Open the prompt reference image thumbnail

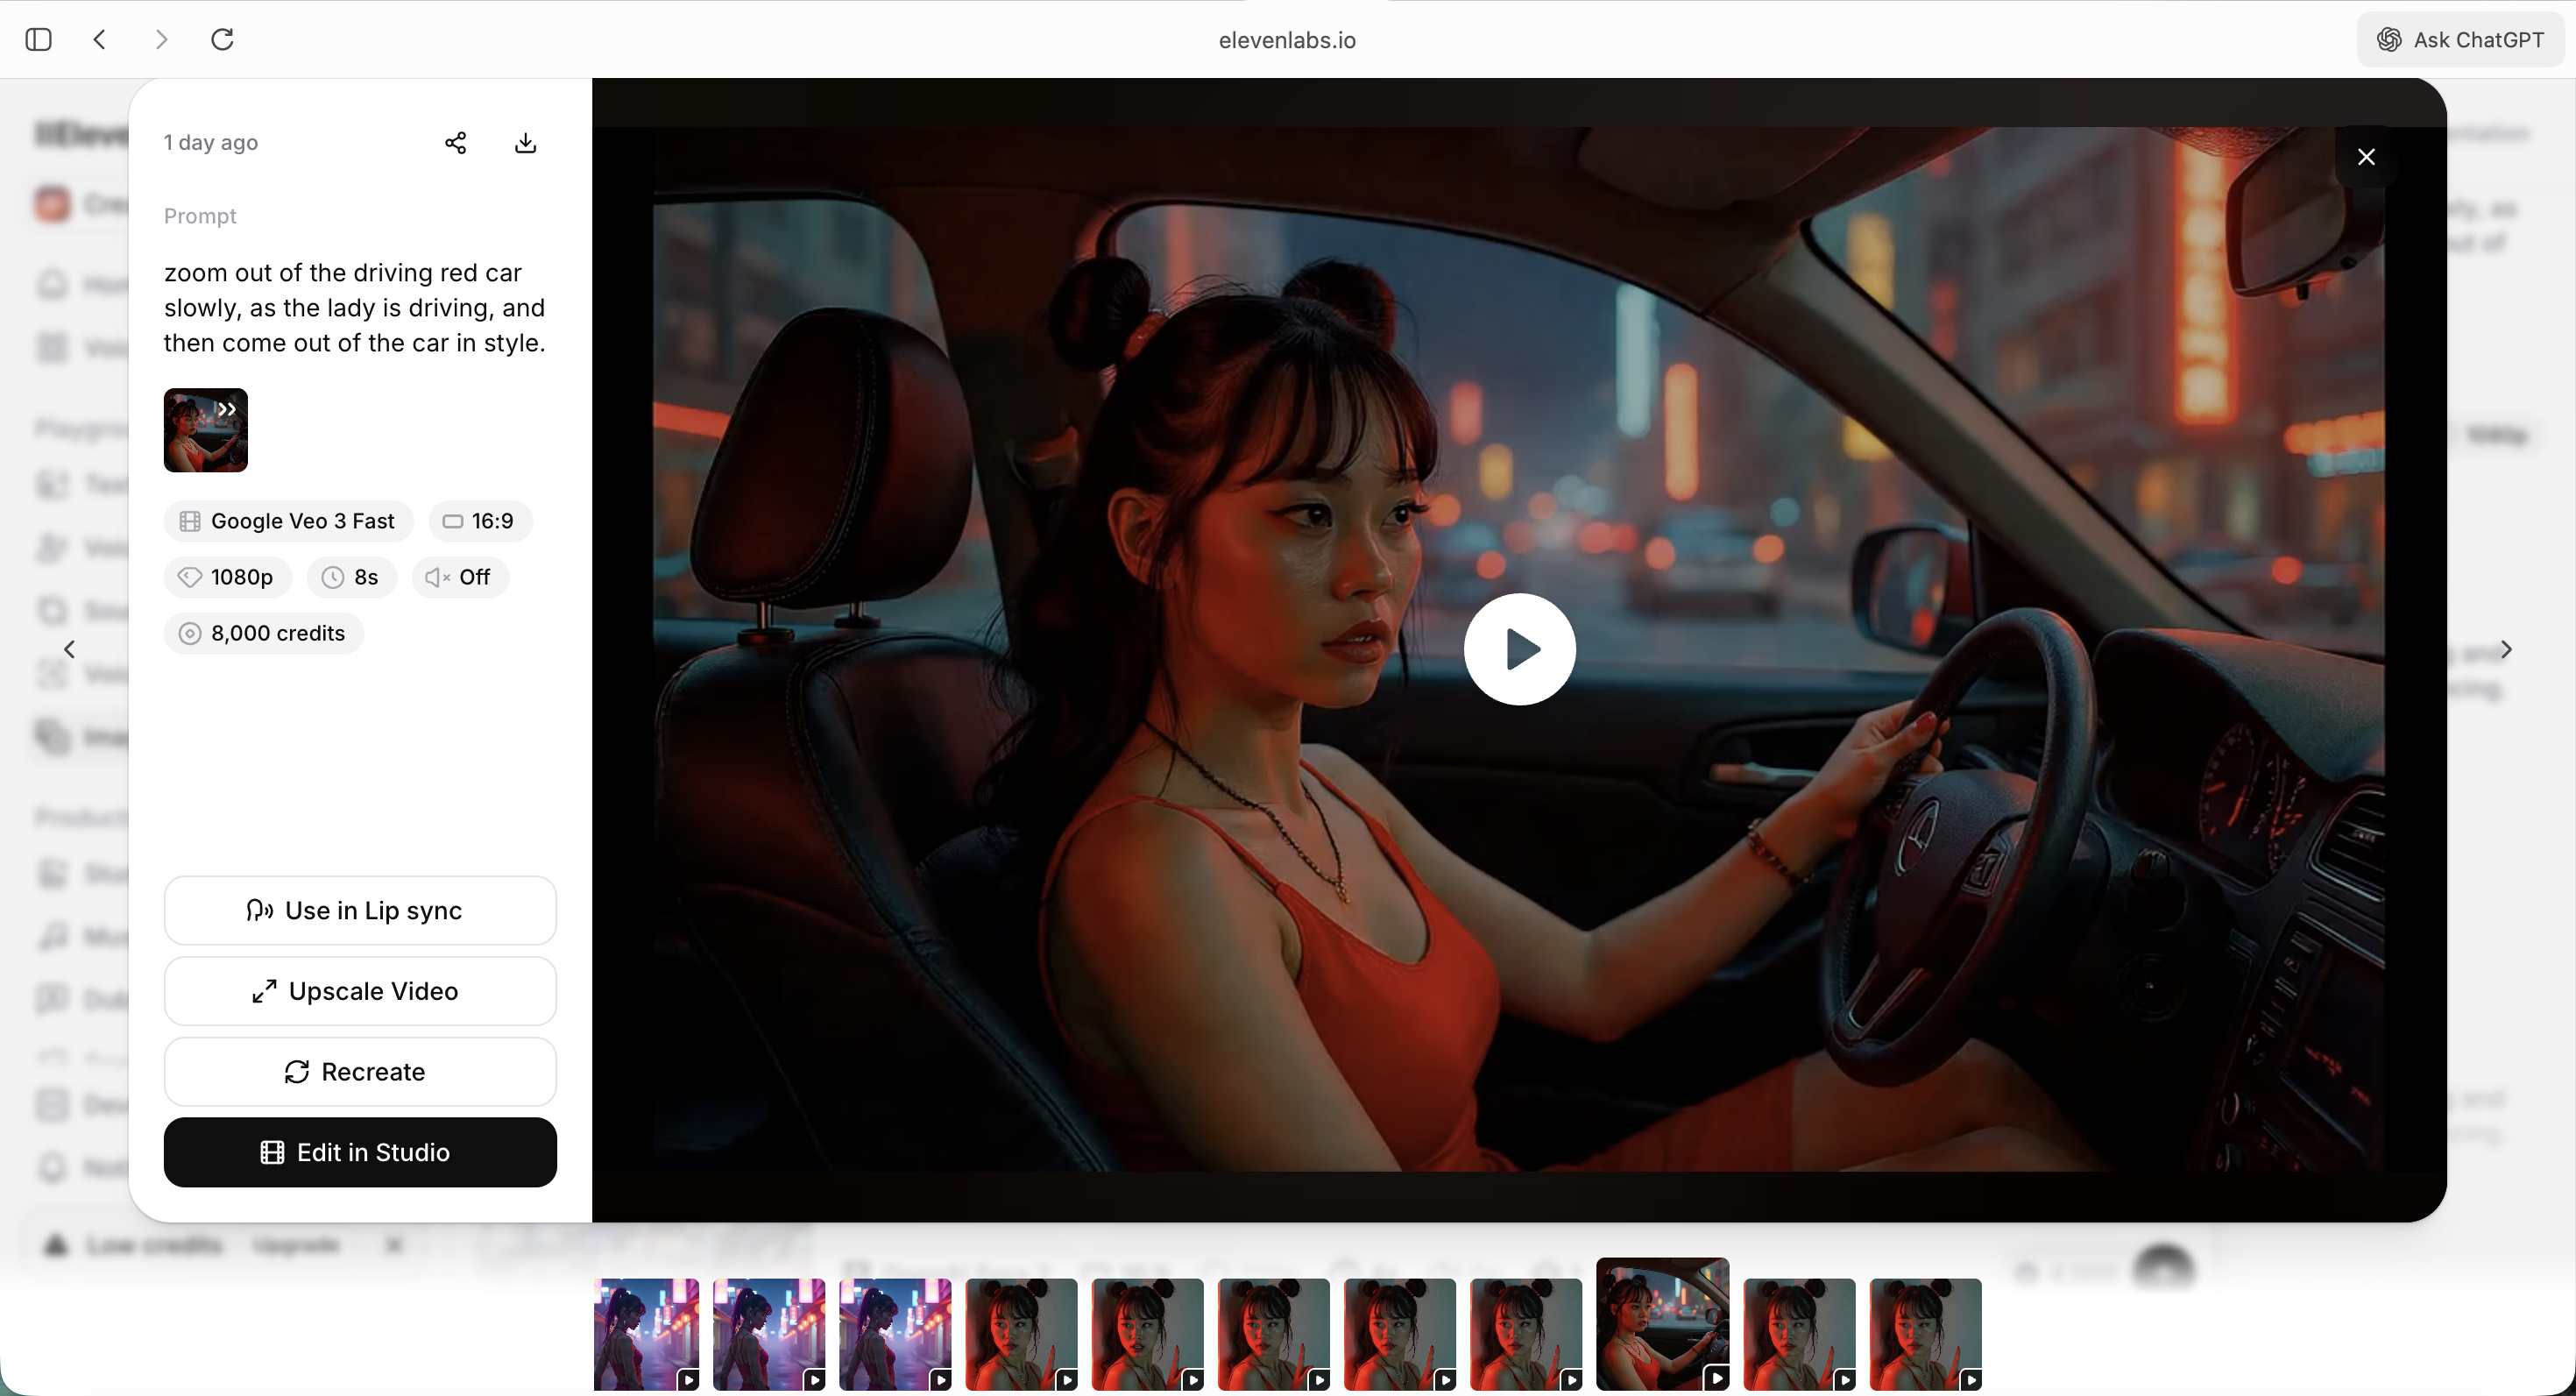click(206, 430)
